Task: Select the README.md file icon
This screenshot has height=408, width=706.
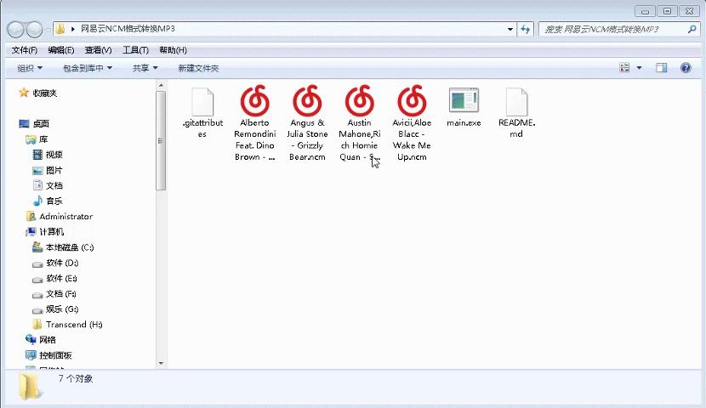Action: click(516, 103)
